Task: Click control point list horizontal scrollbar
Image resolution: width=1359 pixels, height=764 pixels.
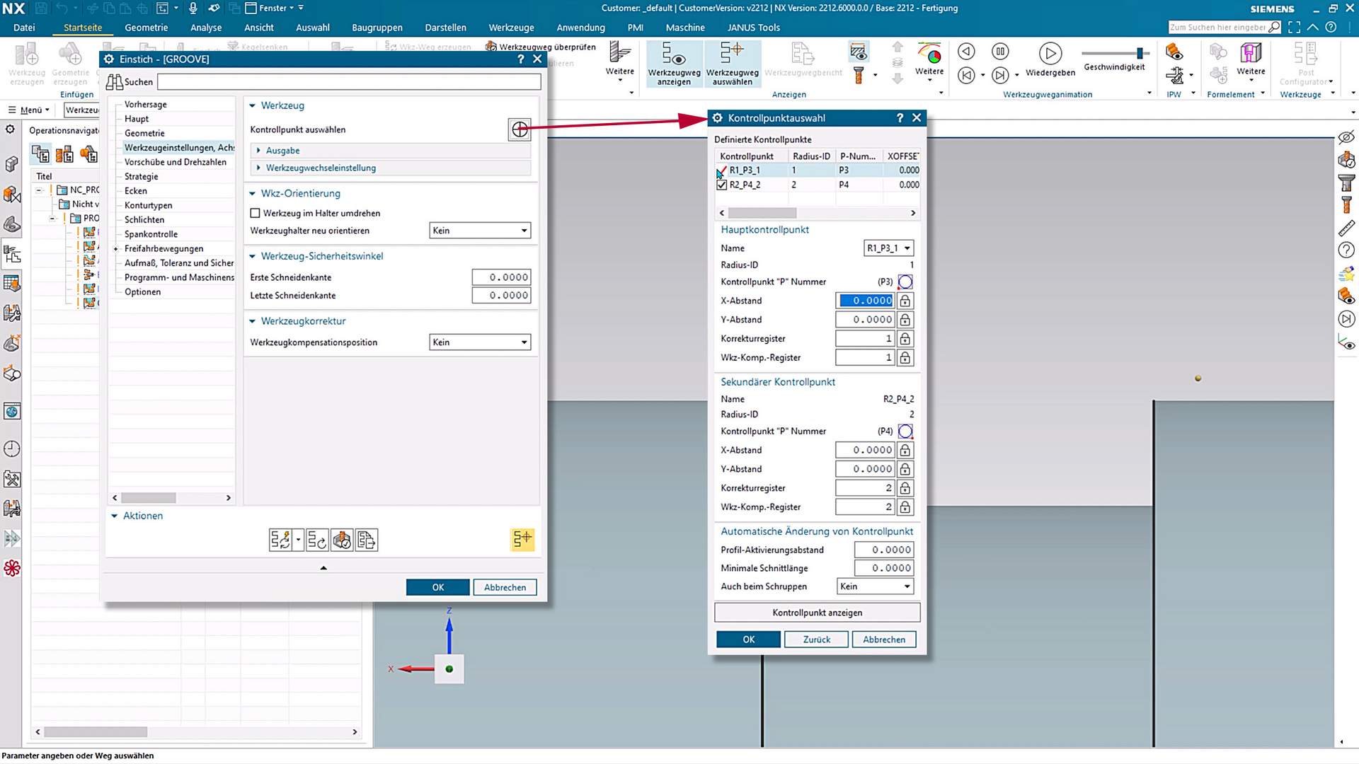Action: 762,213
